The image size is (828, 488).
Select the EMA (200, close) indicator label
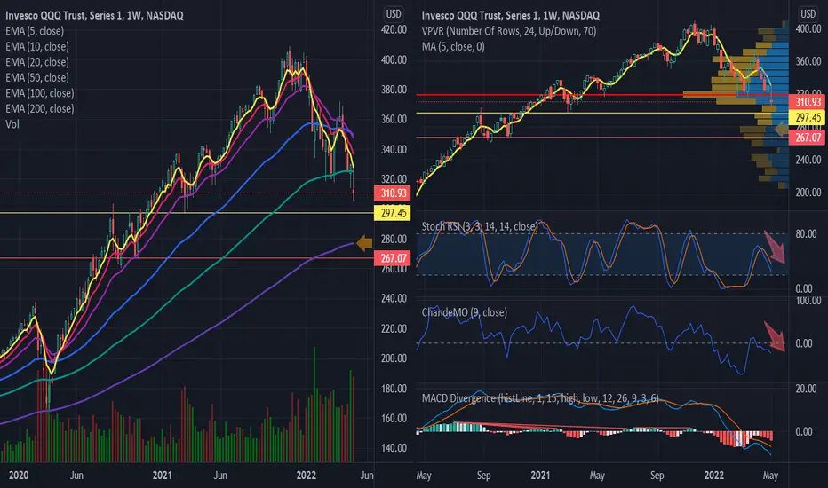tap(40, 108)
